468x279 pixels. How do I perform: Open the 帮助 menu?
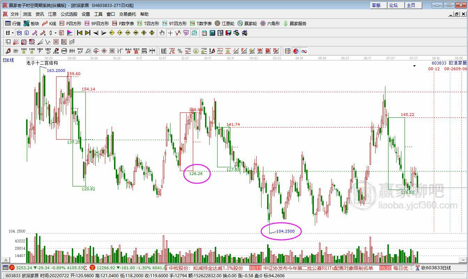pos(144,14)
